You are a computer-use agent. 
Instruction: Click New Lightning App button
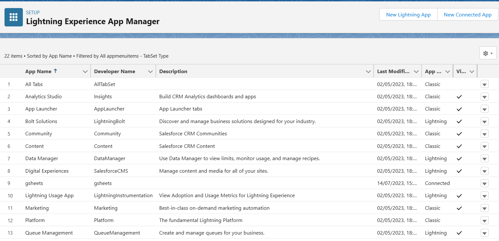coord(408,14)
